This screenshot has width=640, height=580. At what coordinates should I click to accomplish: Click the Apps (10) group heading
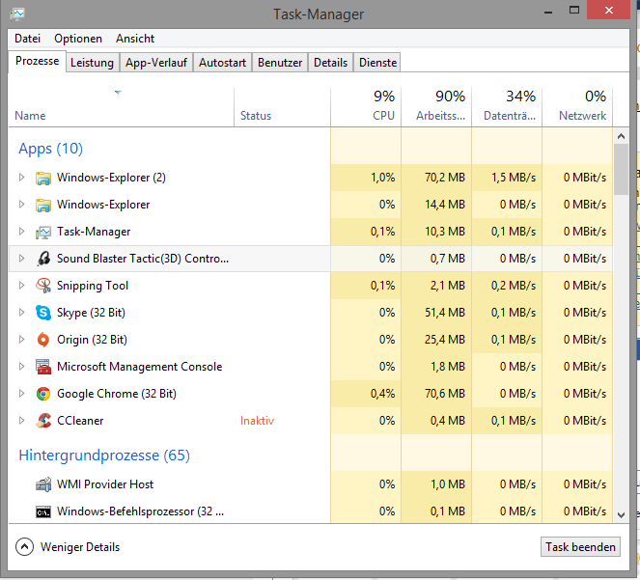pyautogui.click(x=50, y=149)
